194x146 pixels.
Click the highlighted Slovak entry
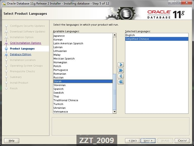[x=83, y=81]
